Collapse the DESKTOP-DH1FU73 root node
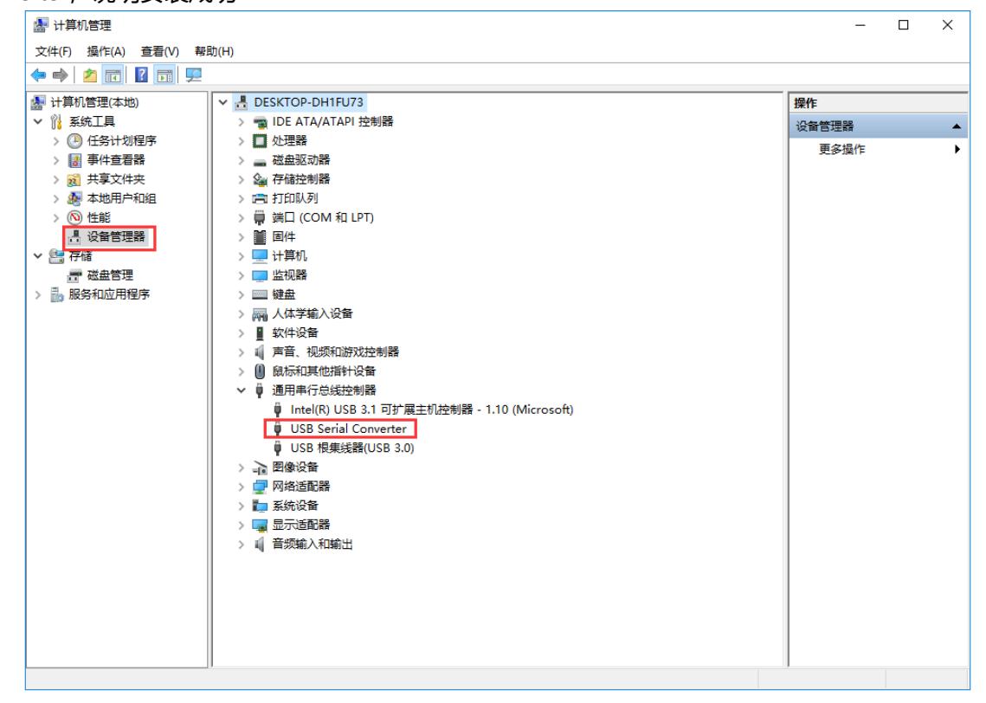The height and width of the screenshot is (703, 986). pyautogui.click(x=225, y=102)
